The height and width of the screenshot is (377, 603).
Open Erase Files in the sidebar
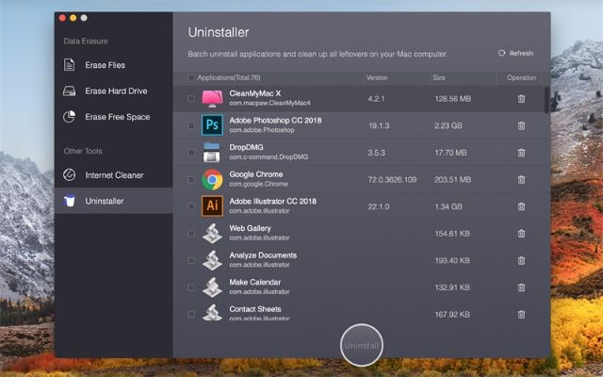(x=104, y=65)
